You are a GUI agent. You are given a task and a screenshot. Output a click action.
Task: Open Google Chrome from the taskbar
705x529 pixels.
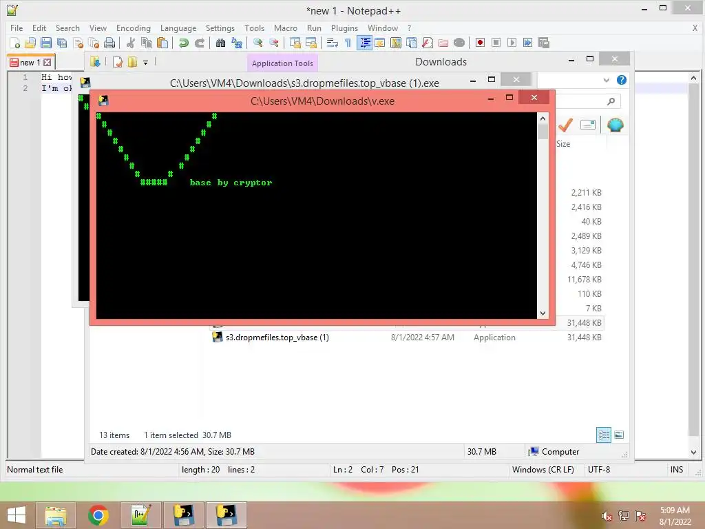coord(98,515)
